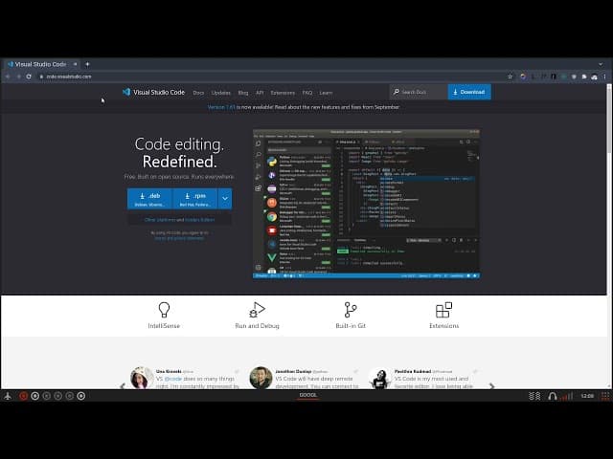This screenshot has height=459, width=613.
Task: Download the .rpm package
Action: coord(194,199)
